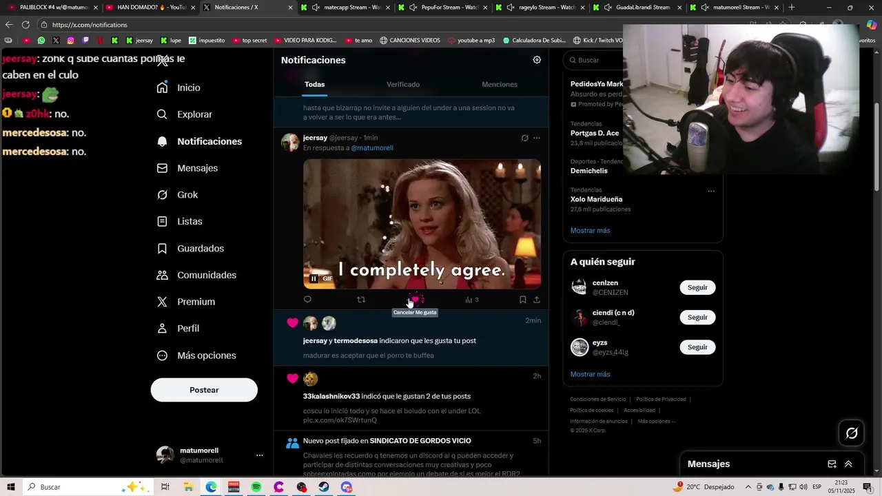
Task: Open matumorell account menu dots
Action: tap(260, 455)
